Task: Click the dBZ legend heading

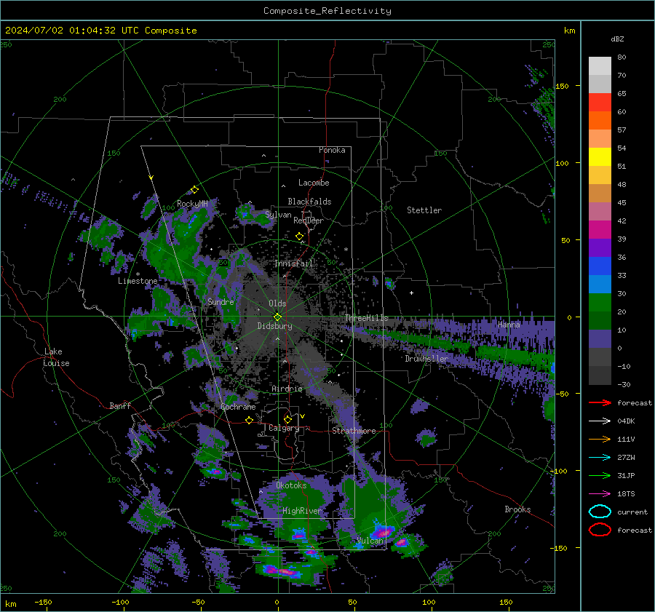Action: [617, 39]
